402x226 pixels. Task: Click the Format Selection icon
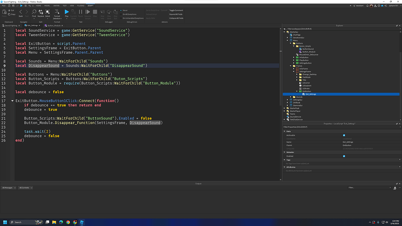click(x=57, y=12)
